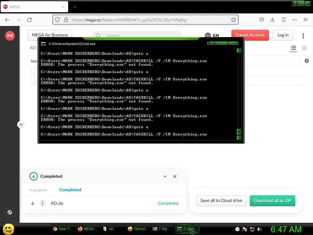Screen dimensions: 313x235
Task: Click the AD folder breadcrumb
Action: [33, 48]
